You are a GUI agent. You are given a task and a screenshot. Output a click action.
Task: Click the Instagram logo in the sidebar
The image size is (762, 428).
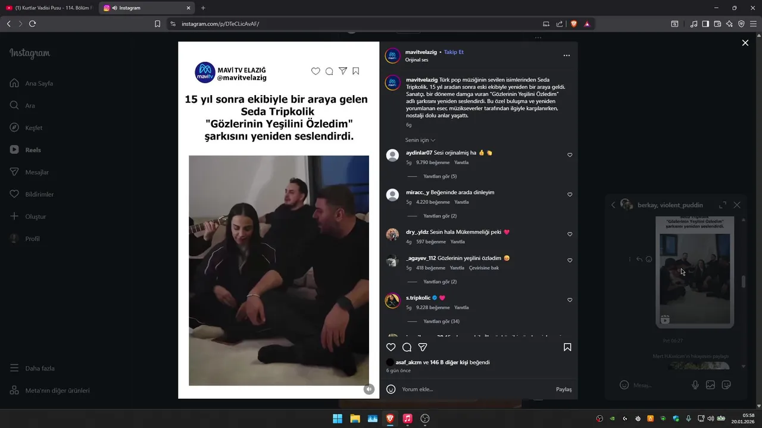pyautogui.click(x=30, y=53)
